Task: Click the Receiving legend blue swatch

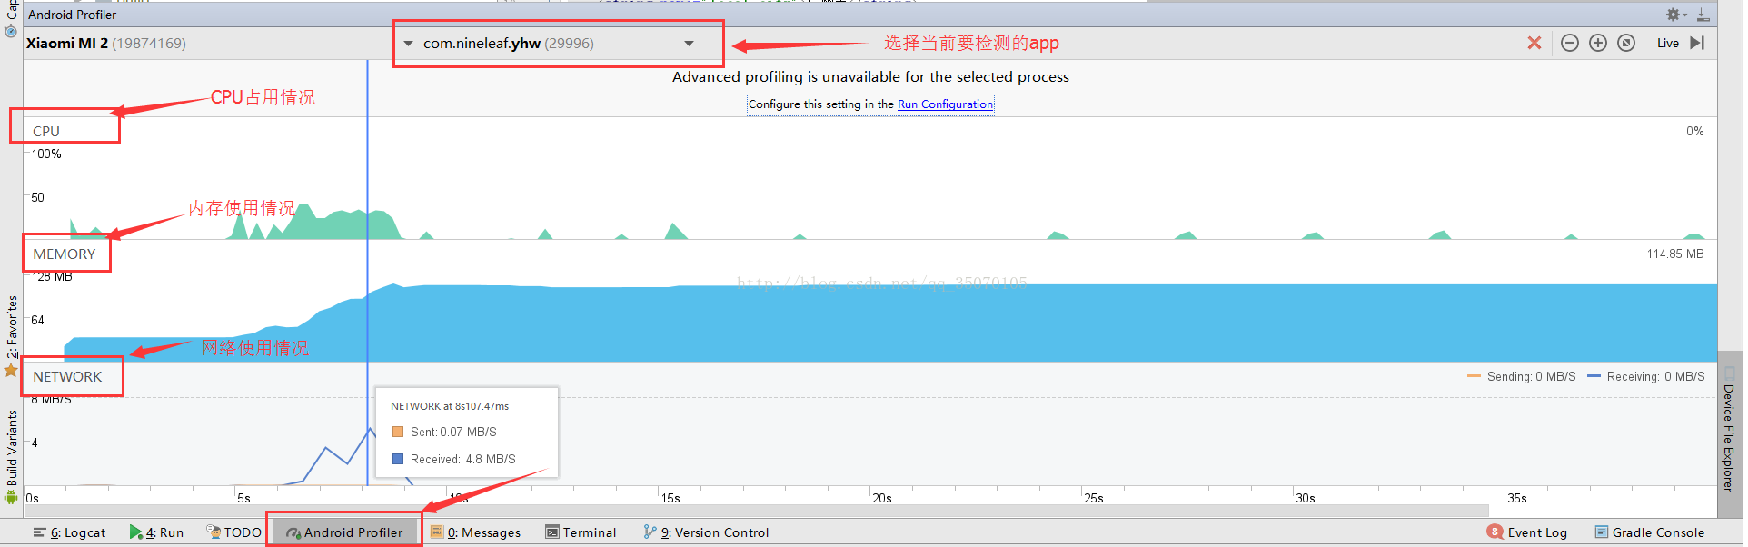Action: pos(1594,376)
